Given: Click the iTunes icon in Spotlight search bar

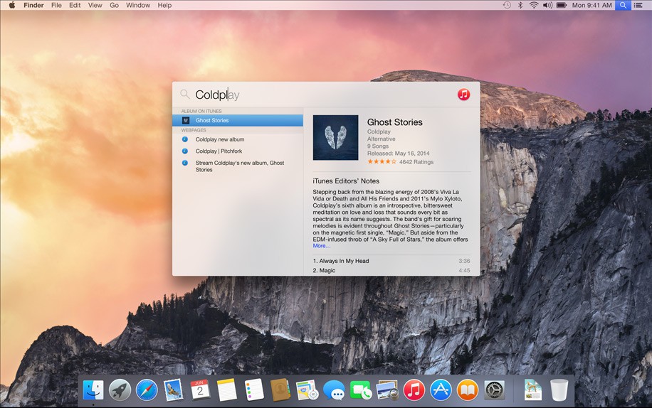Looking at the screenshot, I should (x=463, y=95).
